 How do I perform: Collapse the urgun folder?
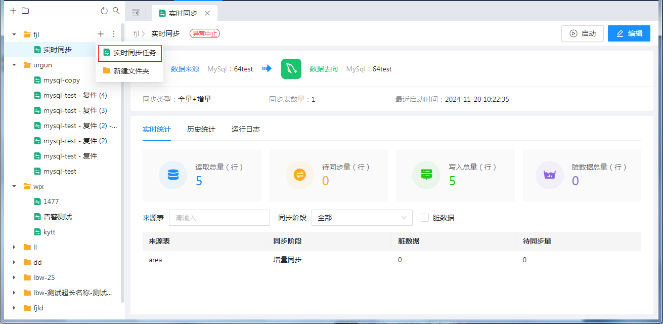tap(14, 65)
